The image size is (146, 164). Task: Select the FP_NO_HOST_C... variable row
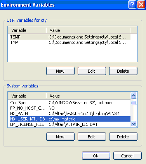(70, 108)
